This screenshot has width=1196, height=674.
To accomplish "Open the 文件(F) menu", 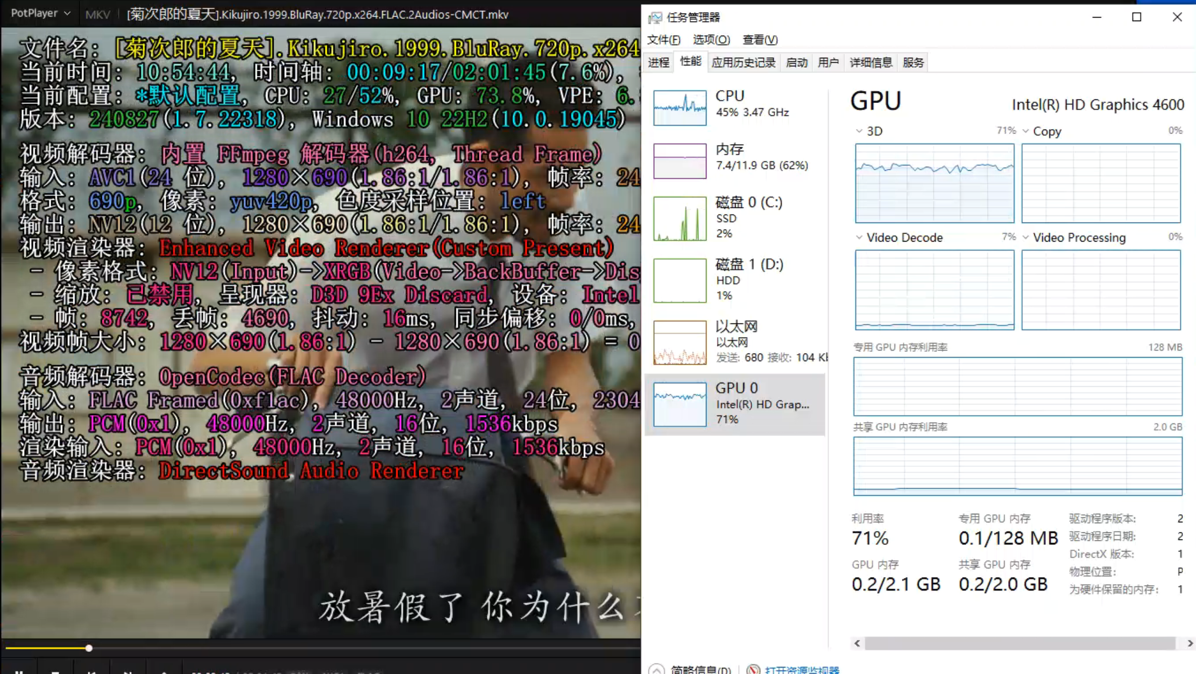I will (663, 40).
